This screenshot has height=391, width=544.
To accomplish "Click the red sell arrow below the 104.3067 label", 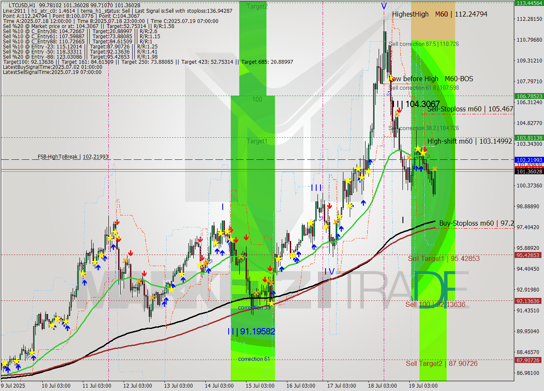I will point(399,109).
